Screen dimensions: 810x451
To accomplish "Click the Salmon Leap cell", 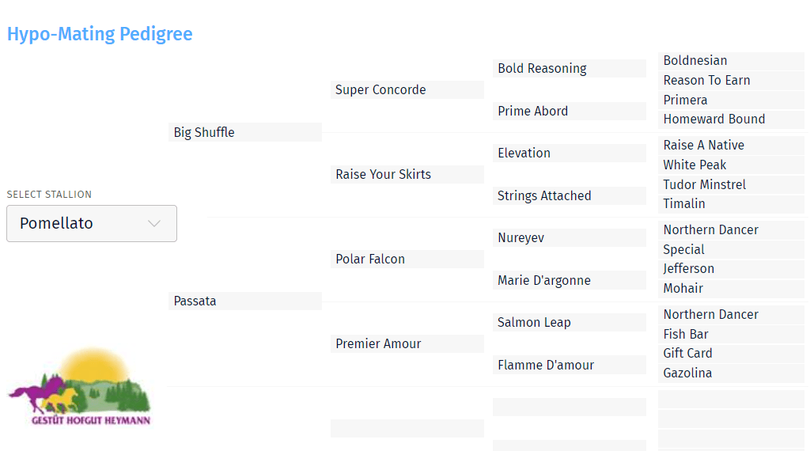I will point(570,322).
